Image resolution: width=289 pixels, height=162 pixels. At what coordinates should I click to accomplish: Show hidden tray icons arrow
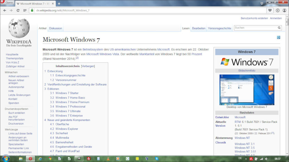click(246, 159)
